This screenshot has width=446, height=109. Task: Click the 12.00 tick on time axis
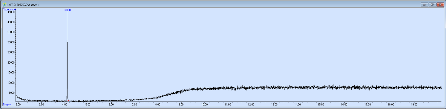pos(251,104)
